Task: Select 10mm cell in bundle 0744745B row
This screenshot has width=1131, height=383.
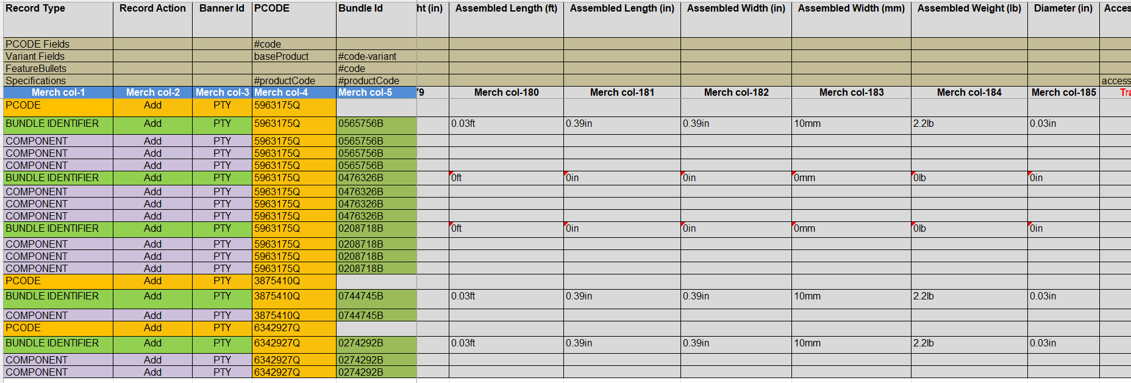Action: pyautogui.click(x=851, y=296)
